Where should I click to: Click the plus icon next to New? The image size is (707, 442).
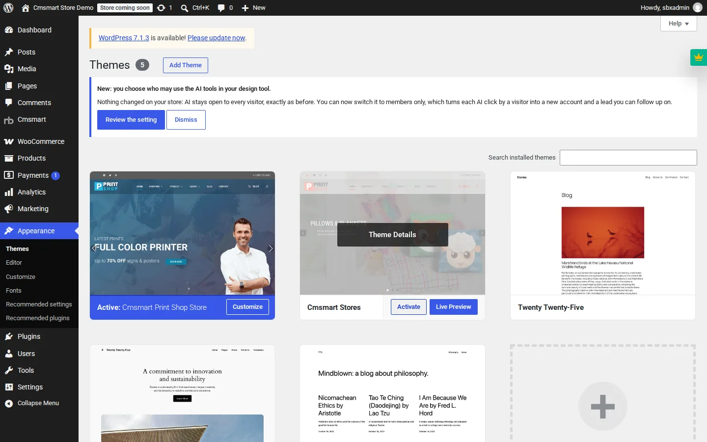pyautogui.click(x=245, y=8)
